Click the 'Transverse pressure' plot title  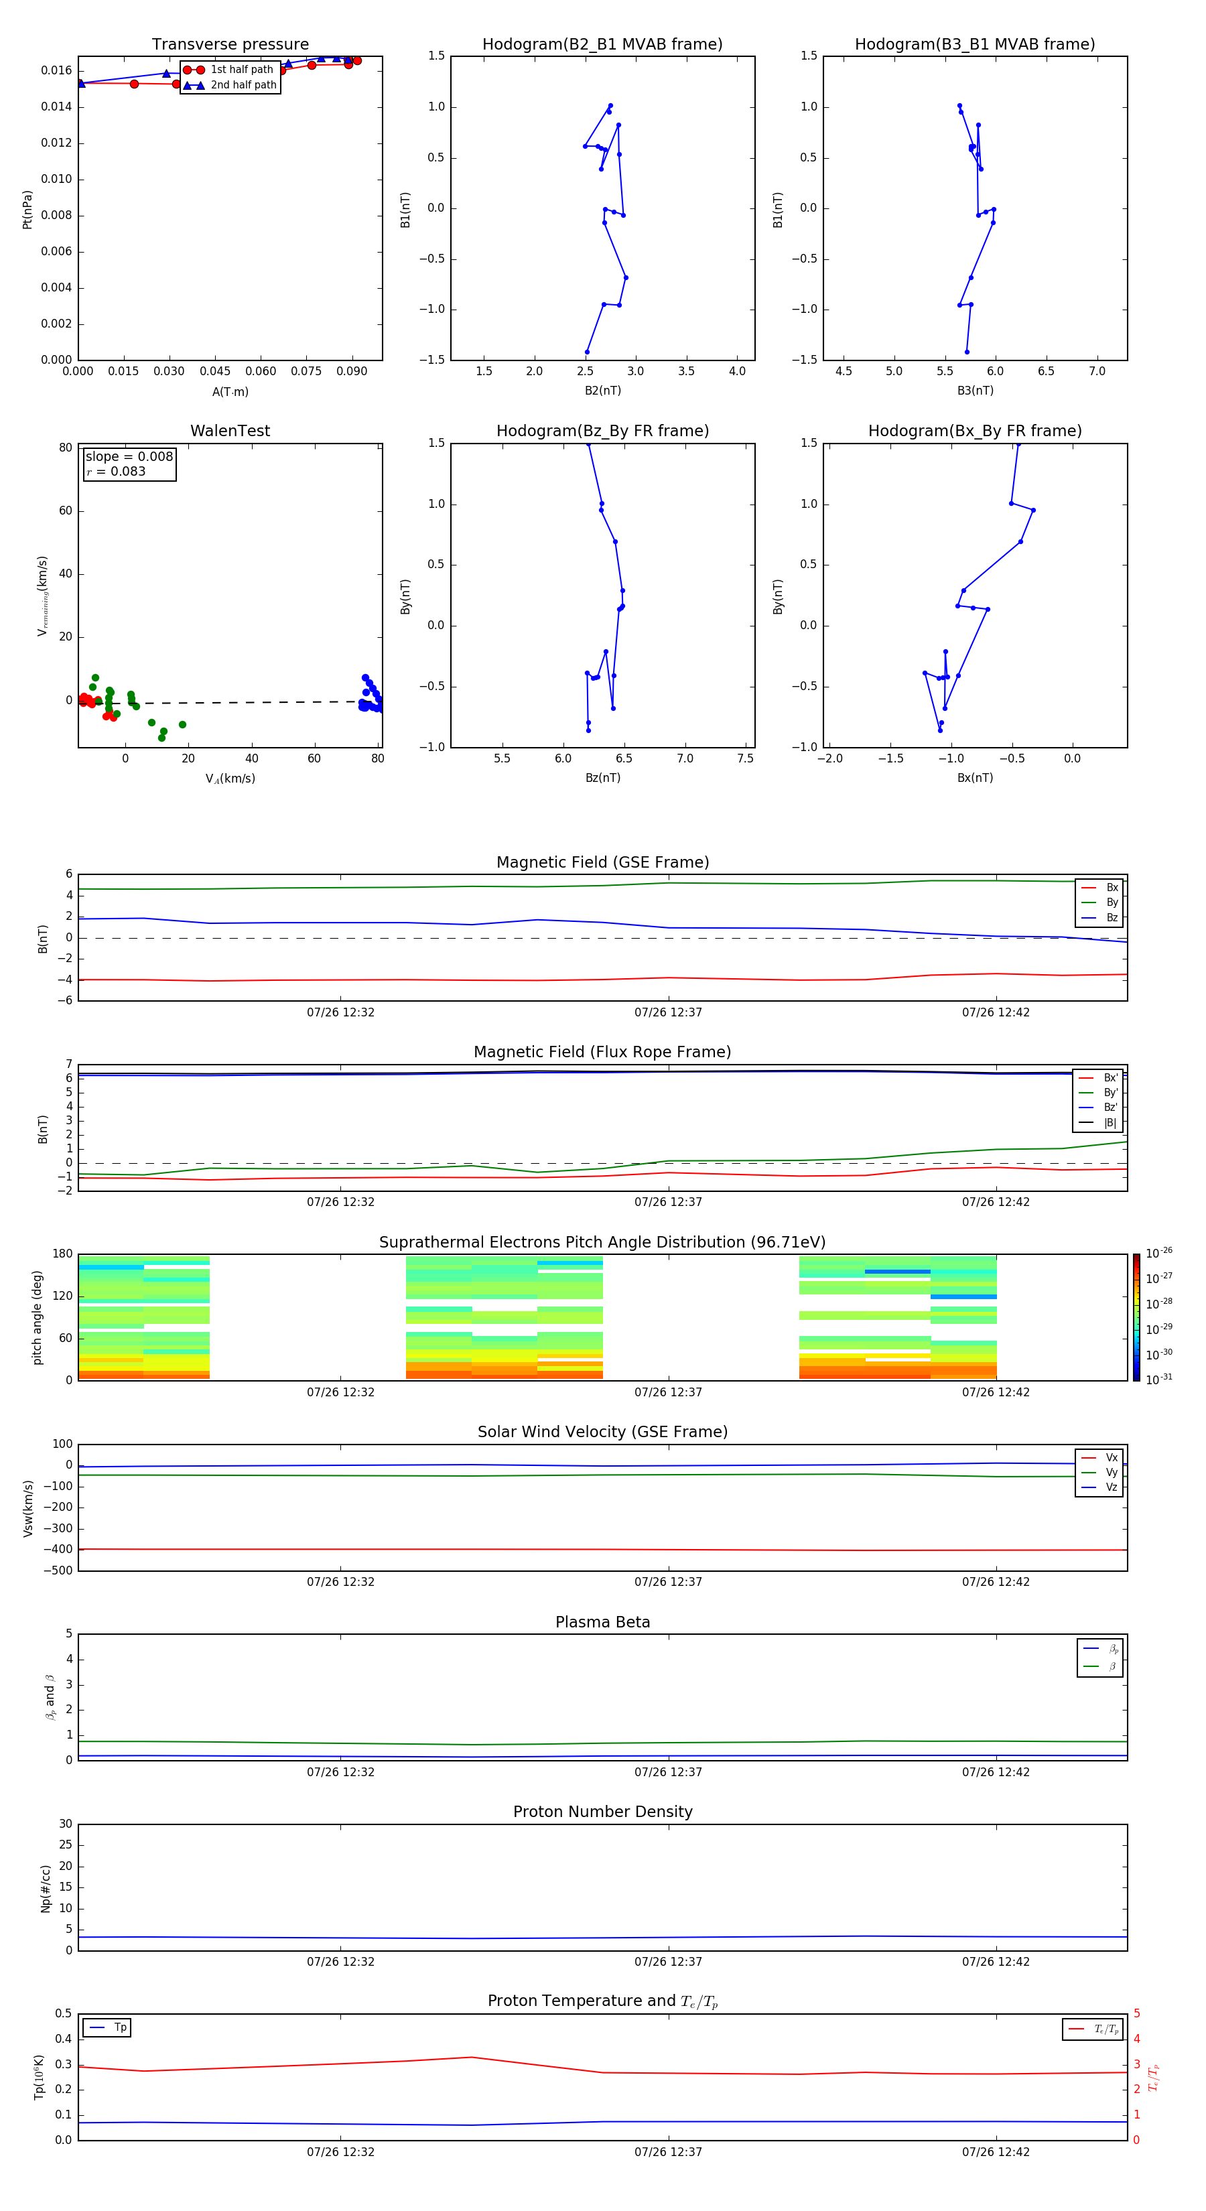[x=230, y=45]
